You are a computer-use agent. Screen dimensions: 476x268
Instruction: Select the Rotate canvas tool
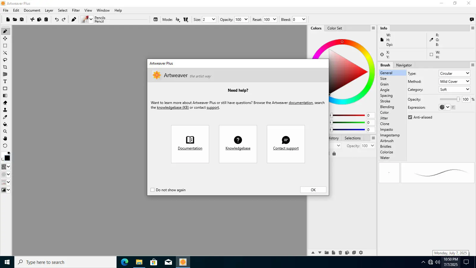click(x=5, y=146)
